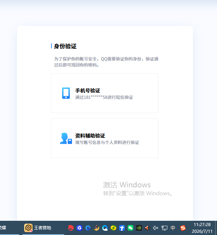Click the red bird tray icon
Screen dimensions: 217x235
71,228
